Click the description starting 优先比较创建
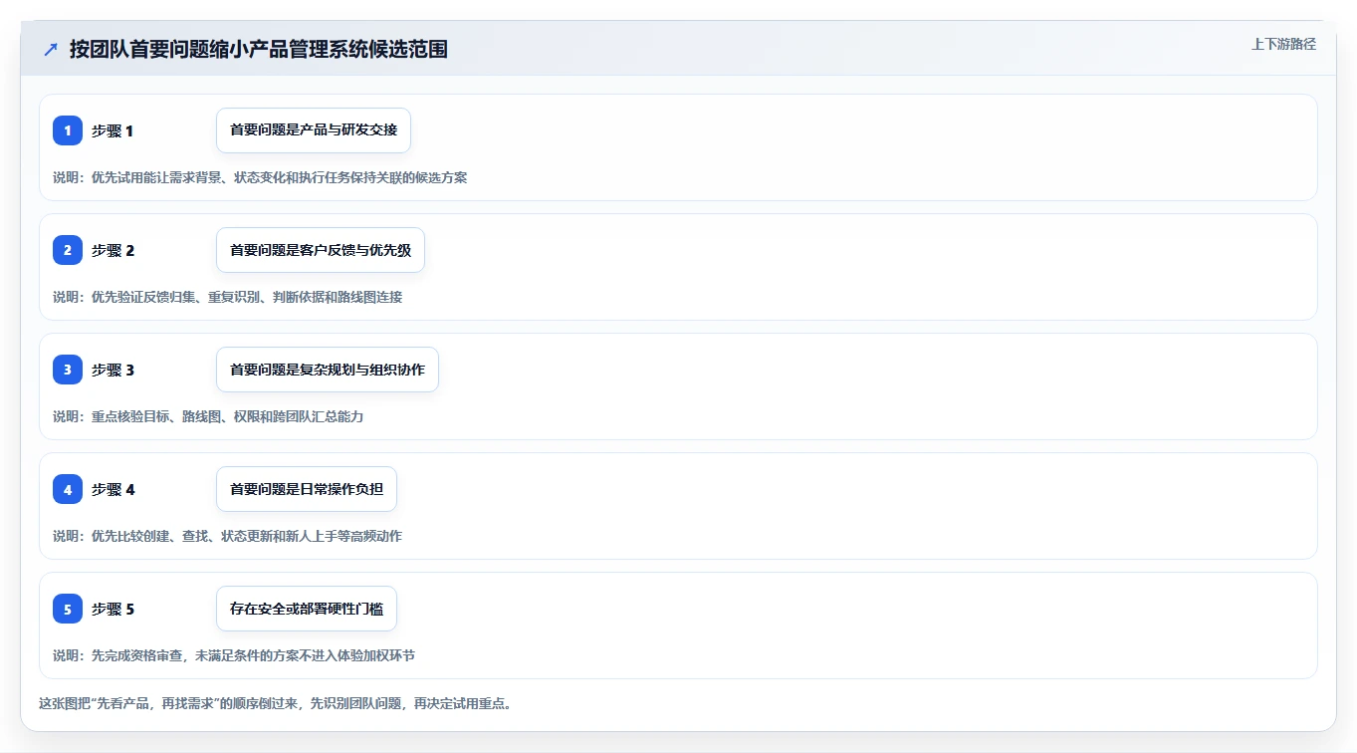This screenshot has height=753, width=1357. pyautogui.click(x=228, y=536)
